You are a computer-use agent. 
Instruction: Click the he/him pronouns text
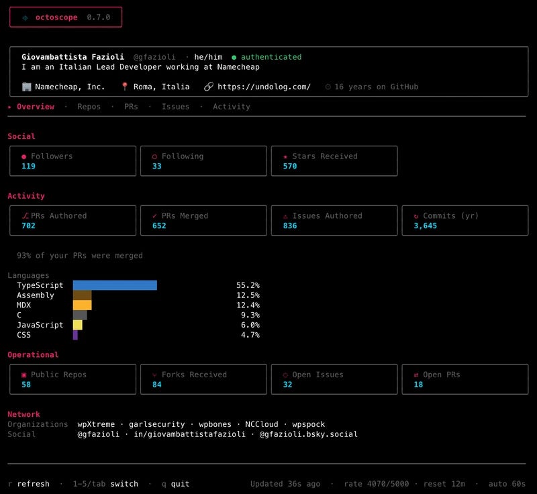(208, 57)
